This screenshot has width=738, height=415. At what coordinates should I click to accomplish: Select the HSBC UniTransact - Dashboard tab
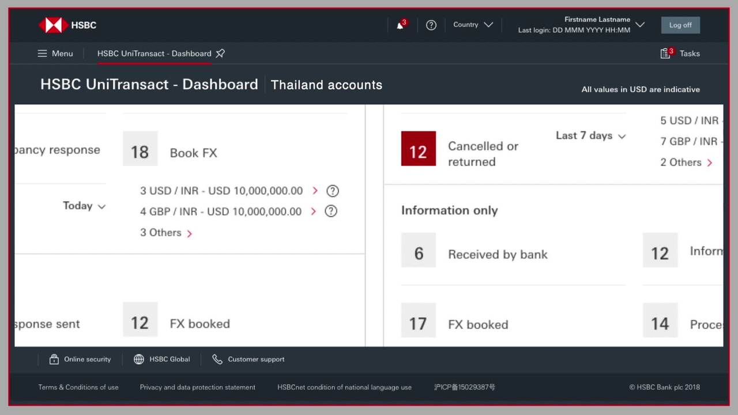point(154,53)
